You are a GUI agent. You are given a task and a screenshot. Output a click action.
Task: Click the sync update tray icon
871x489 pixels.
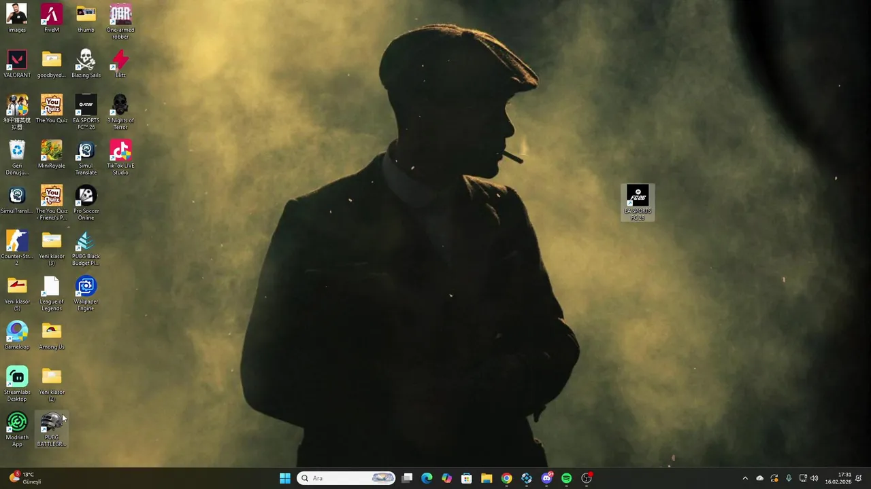[x=774, y=478]
